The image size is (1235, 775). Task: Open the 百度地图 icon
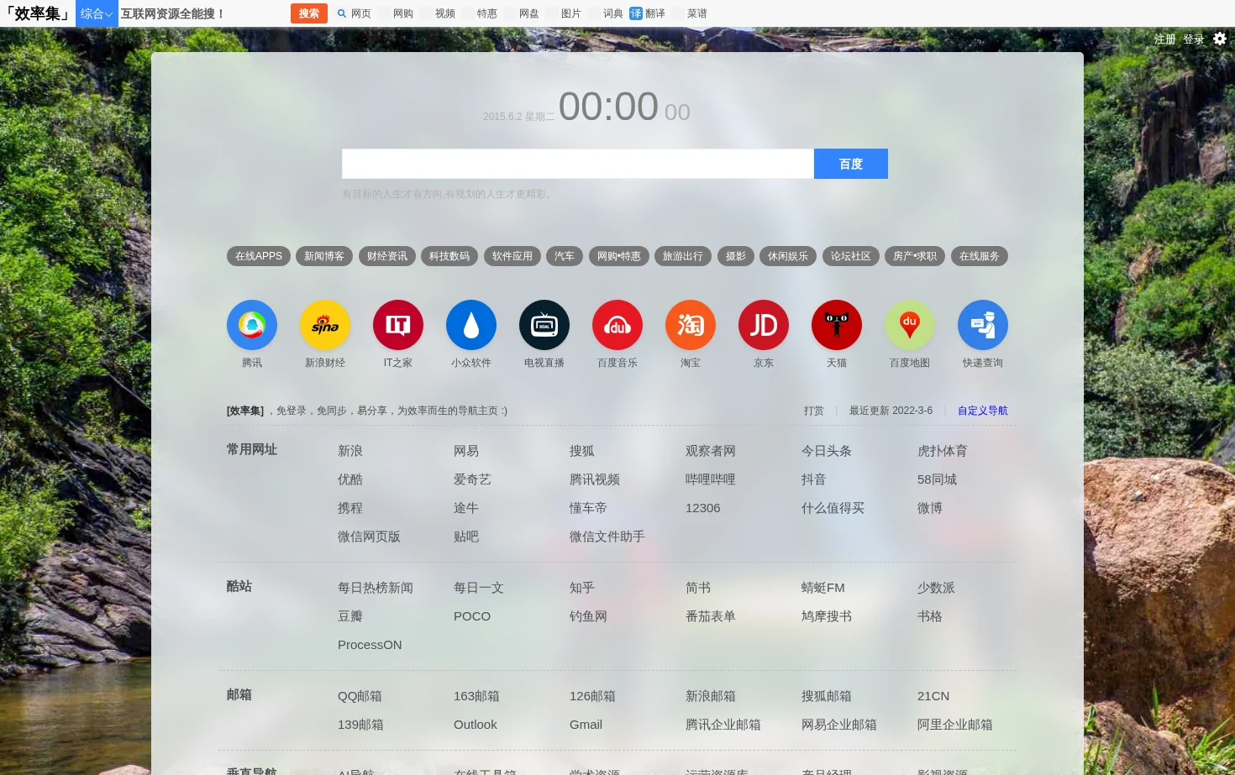point(910,325)
